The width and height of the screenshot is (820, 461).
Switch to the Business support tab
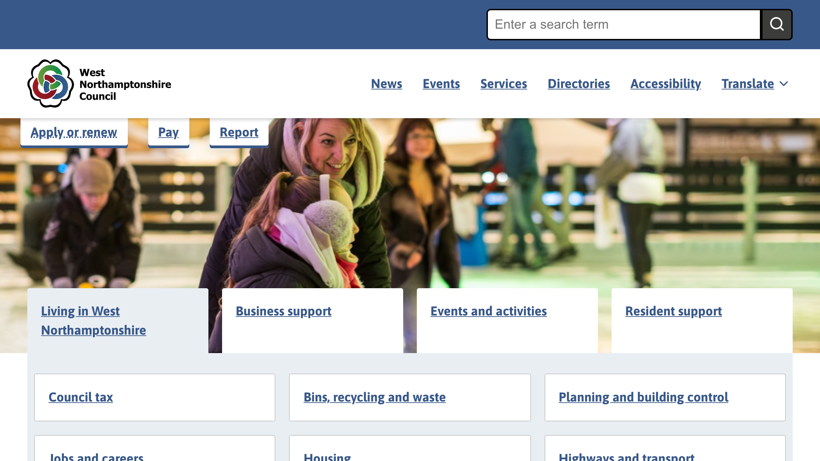pyautogui.click(x=283, y=311)
